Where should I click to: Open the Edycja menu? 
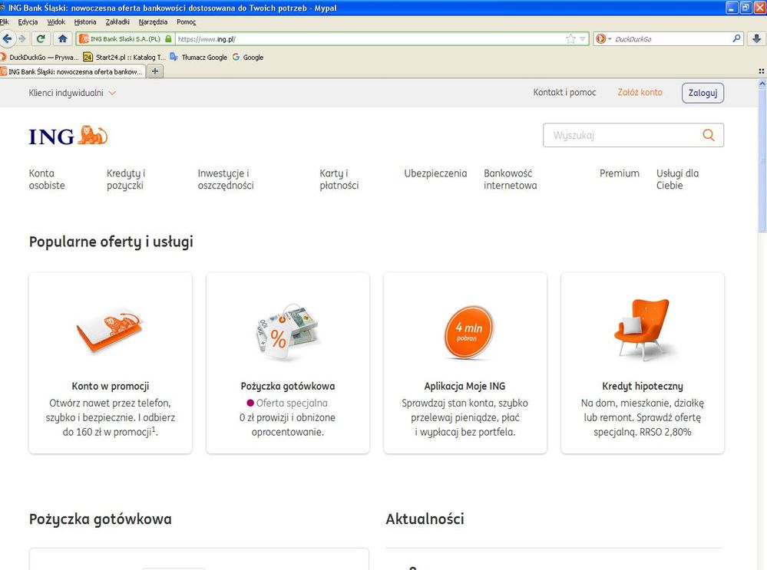[x=28, y=22]
